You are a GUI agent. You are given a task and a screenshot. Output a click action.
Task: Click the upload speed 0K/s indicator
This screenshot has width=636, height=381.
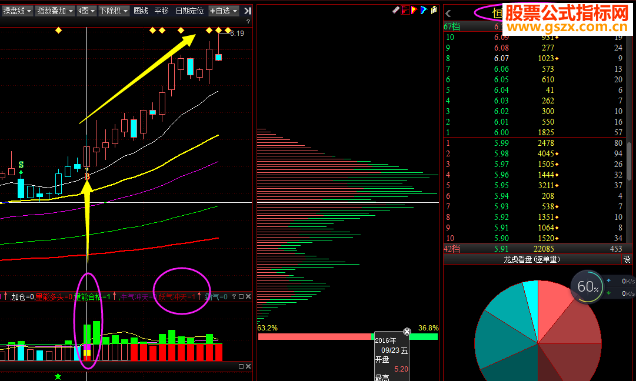pos(621,281)
